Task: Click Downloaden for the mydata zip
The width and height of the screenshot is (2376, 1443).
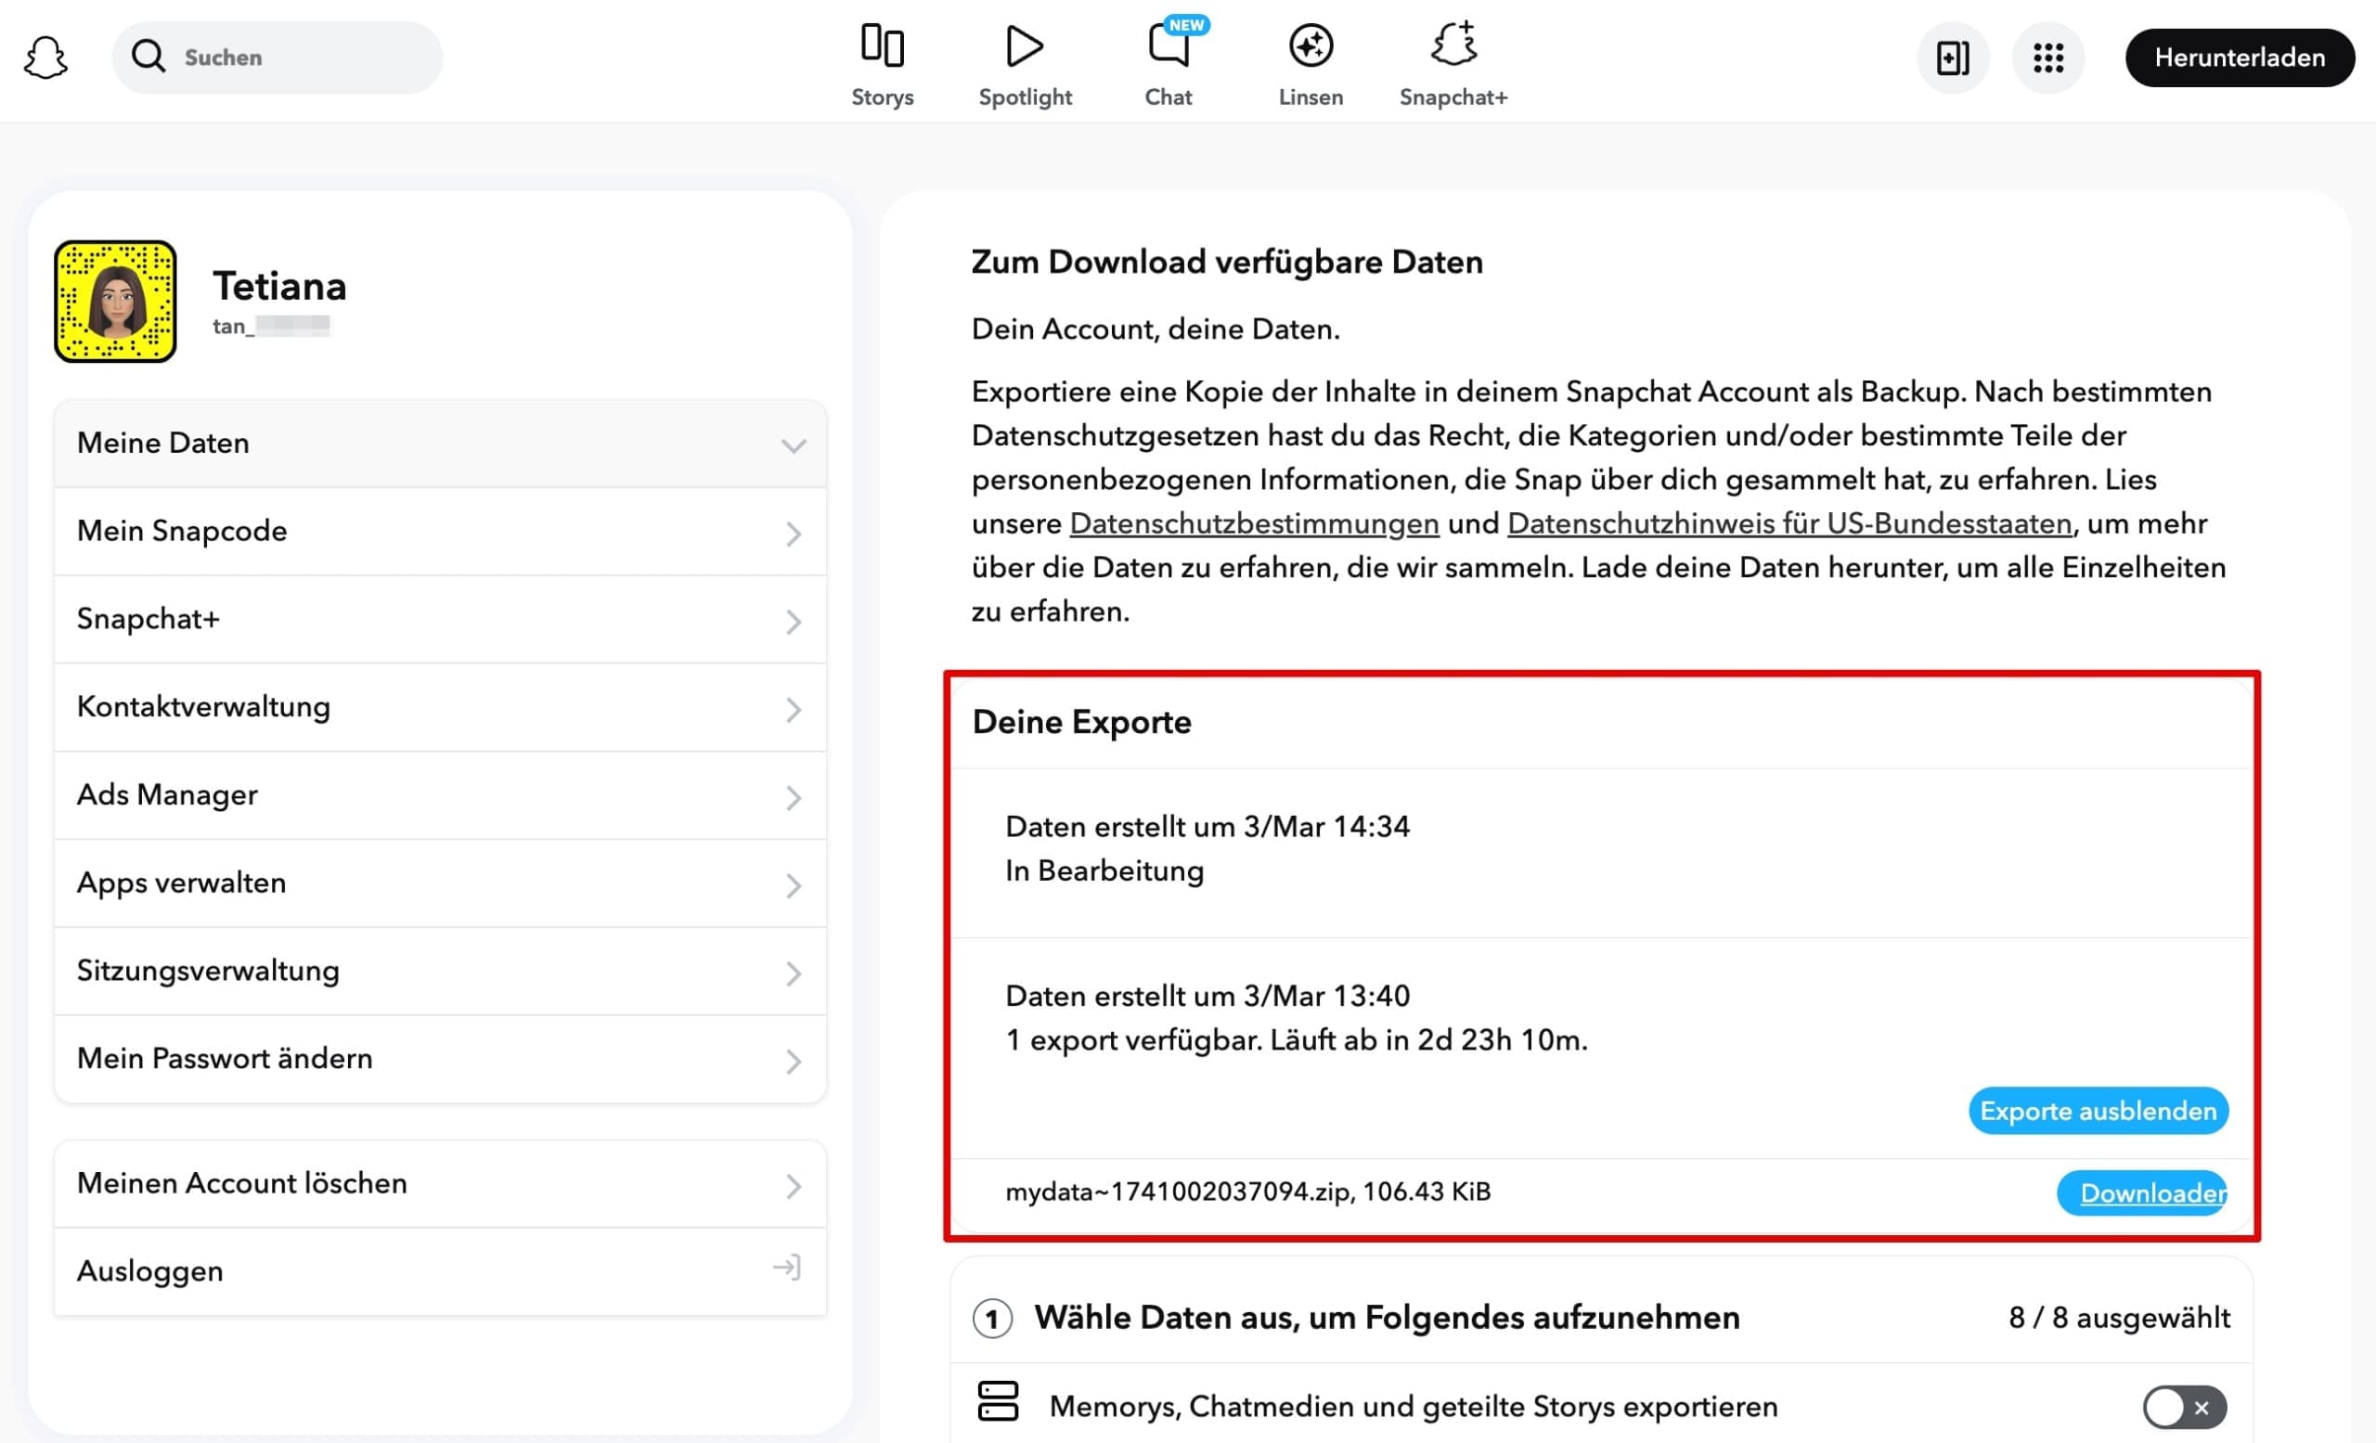Action: pyautogui.click(x=2143, y=1193)
